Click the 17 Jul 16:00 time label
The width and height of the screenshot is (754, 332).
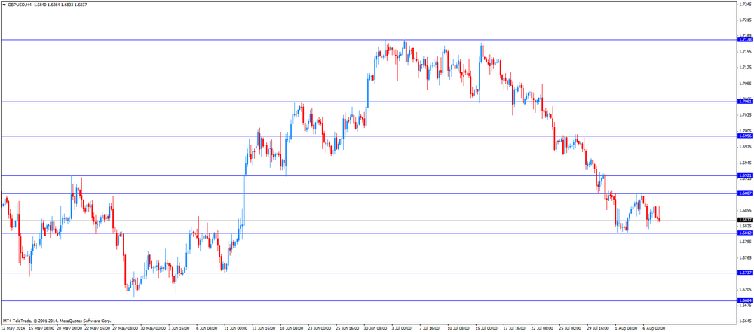[514, 328]
